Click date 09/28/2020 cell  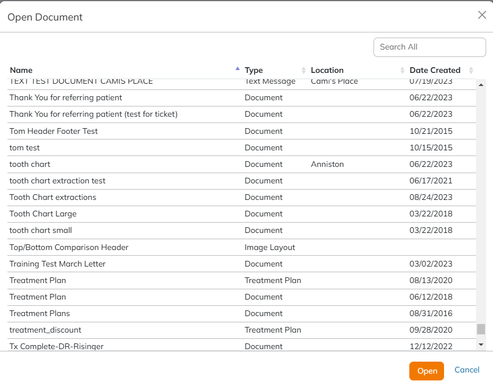pos(431,330)
